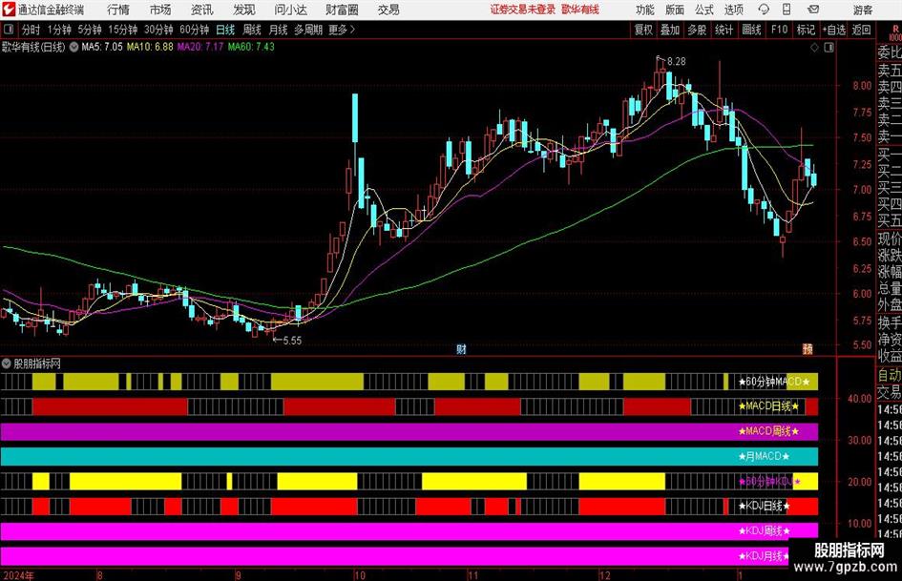This screenshot has height=581, width=902.
Task: Toggle the panel icon left of 分时
Action: click(9, 30)
